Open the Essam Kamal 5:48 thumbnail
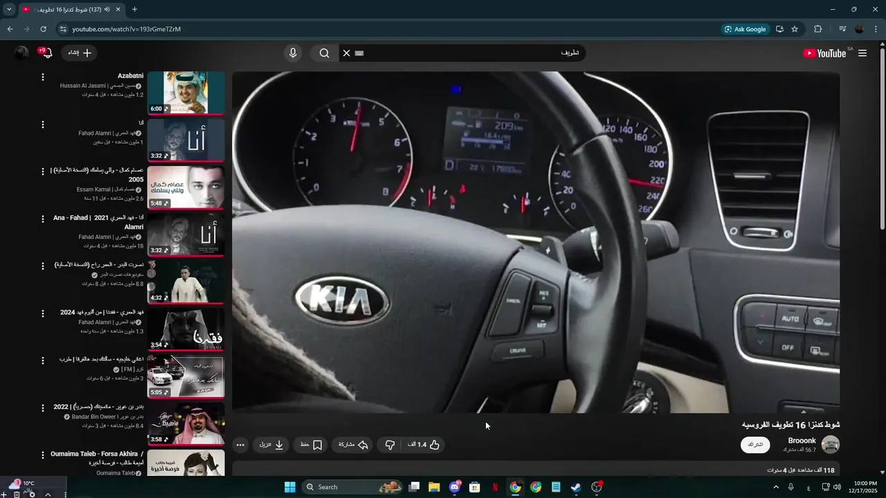The width and height of the screenshot is (886, 498). click(x=186, y=187)
